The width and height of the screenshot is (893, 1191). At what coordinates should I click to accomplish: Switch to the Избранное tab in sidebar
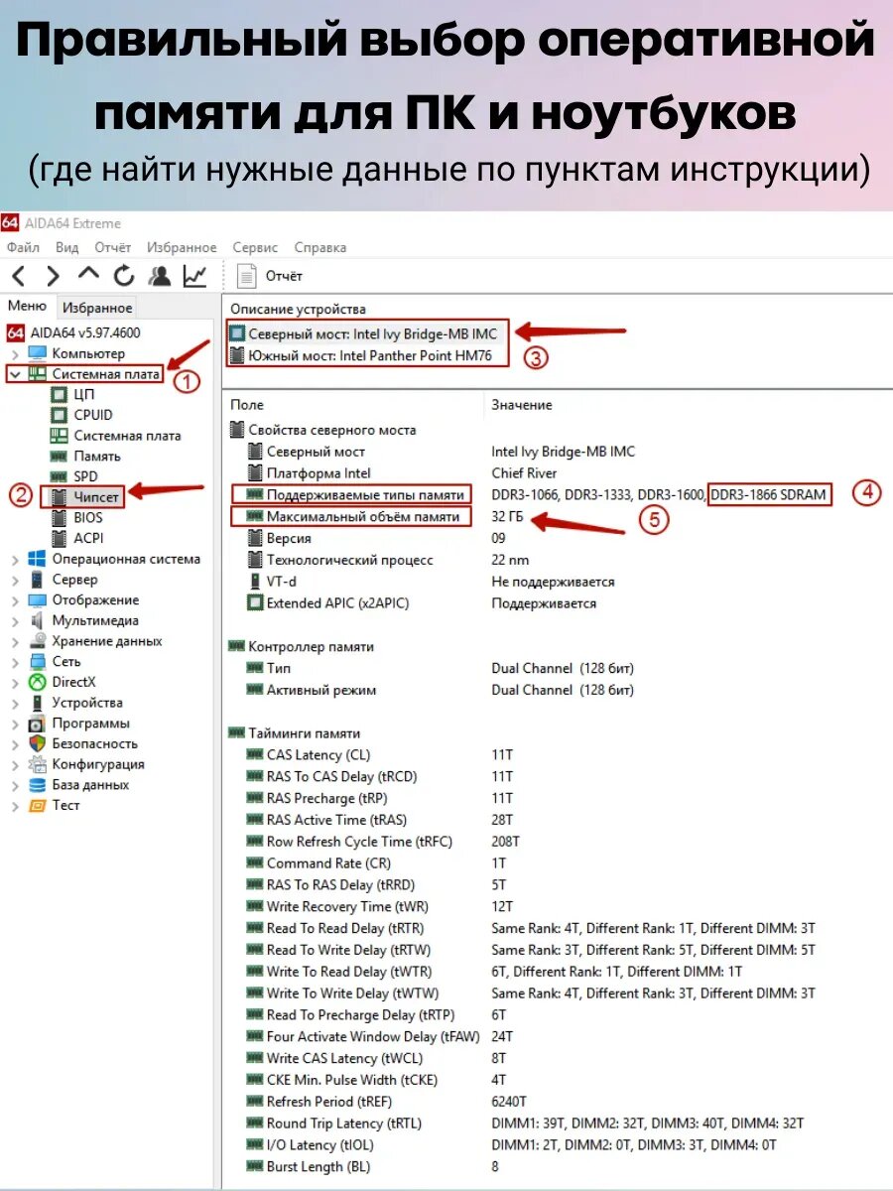click(x=96, y=308)
